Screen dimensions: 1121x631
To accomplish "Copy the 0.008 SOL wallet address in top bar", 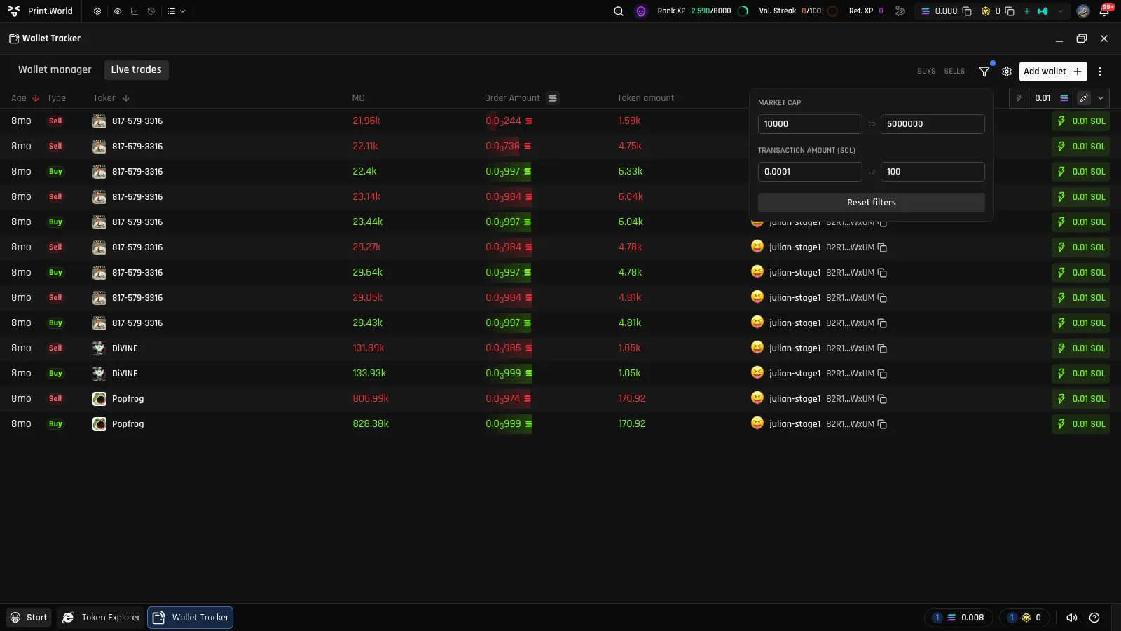I will [x=967, y=11].
